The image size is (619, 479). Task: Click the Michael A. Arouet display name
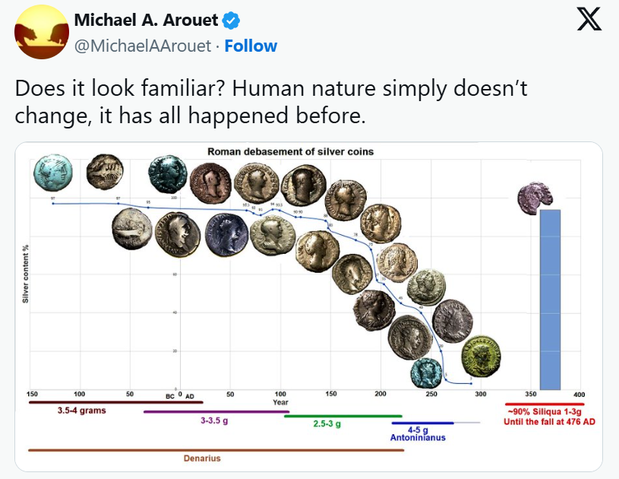144,19
